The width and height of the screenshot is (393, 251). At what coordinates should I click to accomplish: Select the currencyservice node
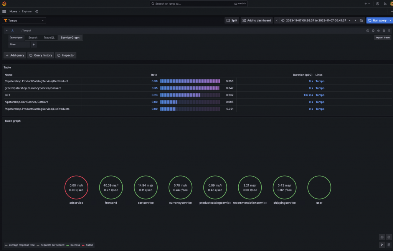click(x=180, y=188)
